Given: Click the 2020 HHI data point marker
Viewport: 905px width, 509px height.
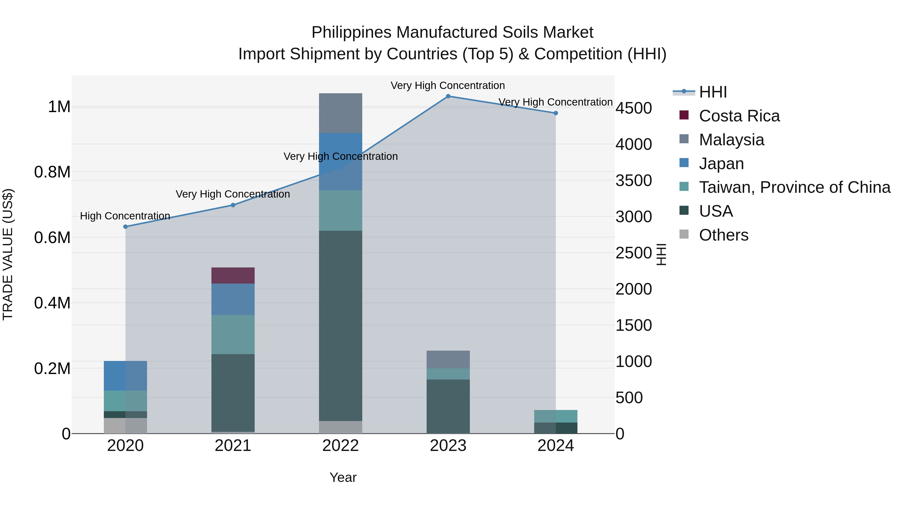Looking at the screenshot, I should [125, 227].
